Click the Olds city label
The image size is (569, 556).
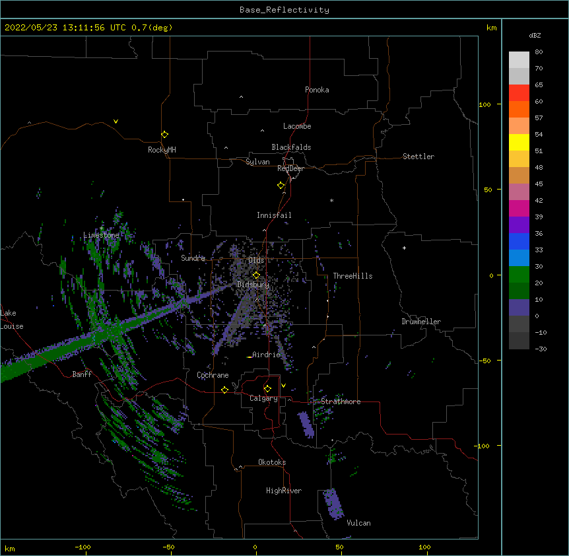(256, 260)
